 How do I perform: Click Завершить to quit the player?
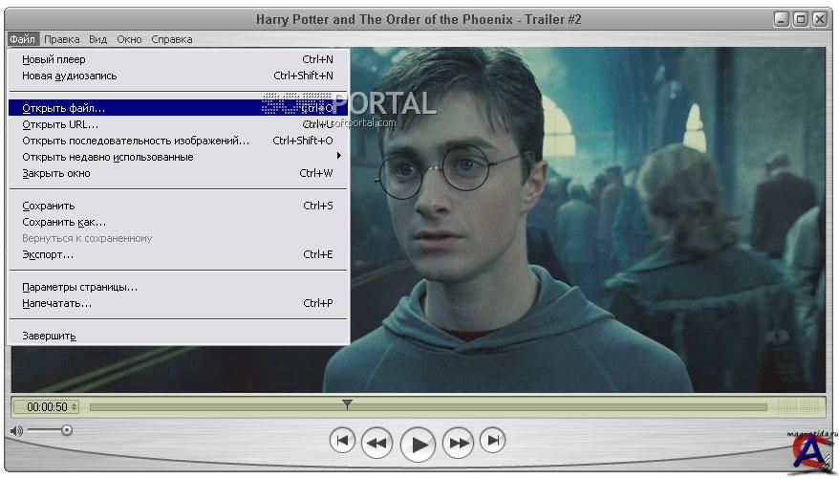[49, 336]
